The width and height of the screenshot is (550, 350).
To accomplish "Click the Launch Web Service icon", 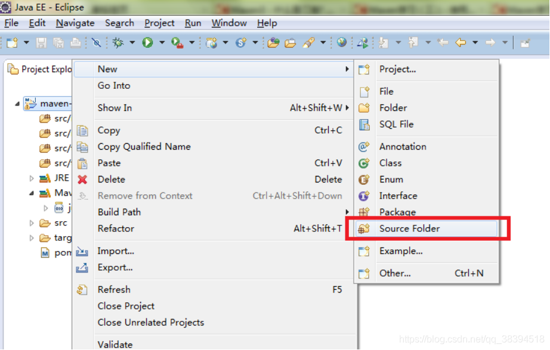I will [363, 43].
